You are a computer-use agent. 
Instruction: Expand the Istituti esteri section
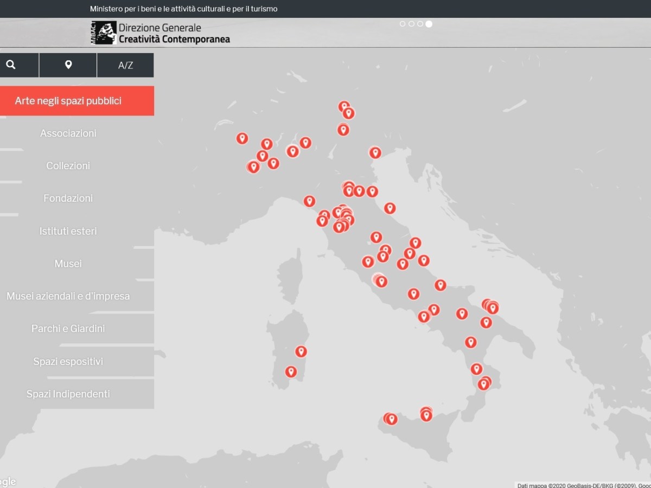68,230
